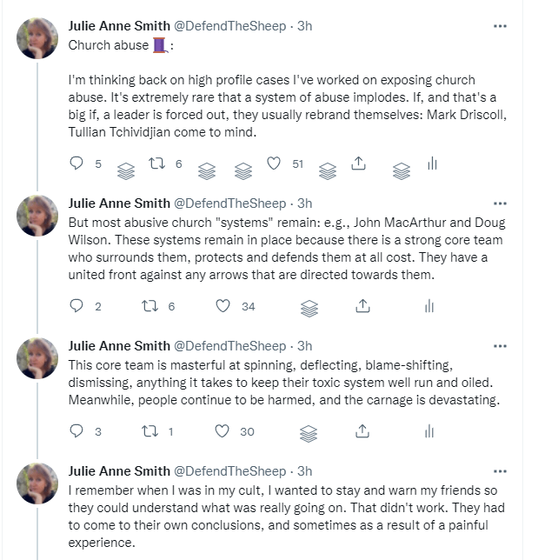This screenshot has width=538, height=560.
Task: Share the first tweet via share icon
Action: coord(357,163)
